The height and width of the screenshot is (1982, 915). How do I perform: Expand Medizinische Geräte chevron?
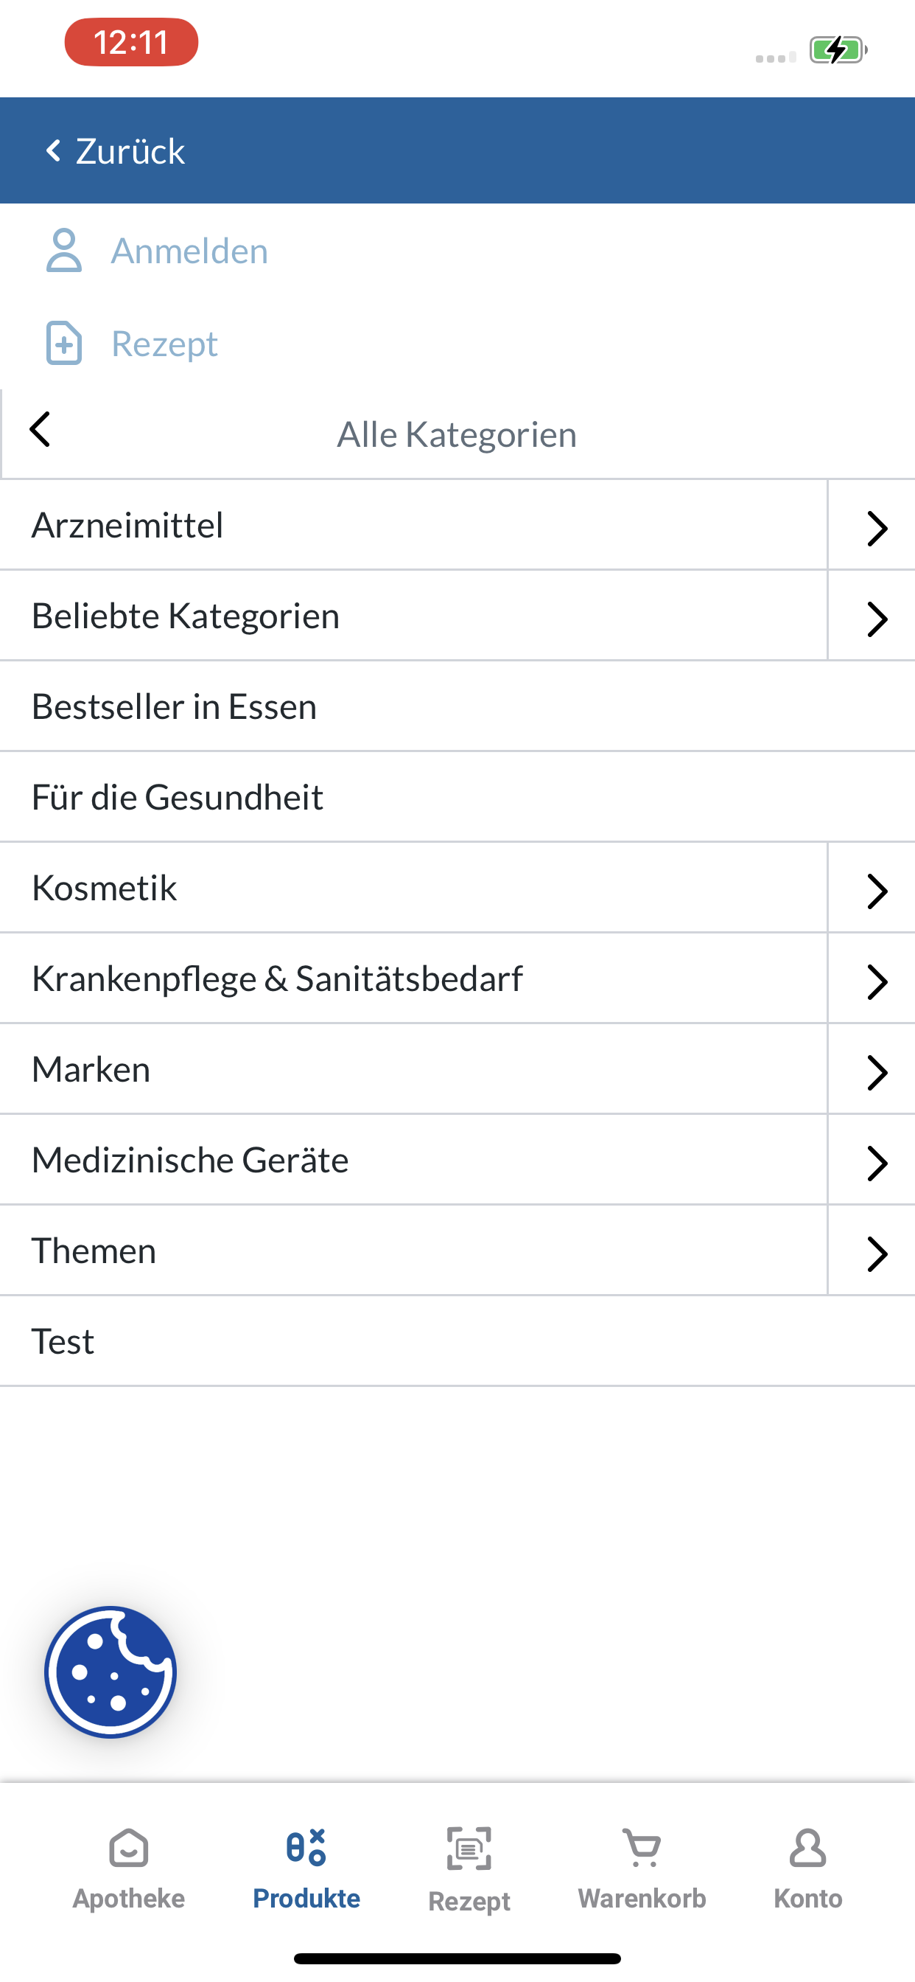[877, 1163]
